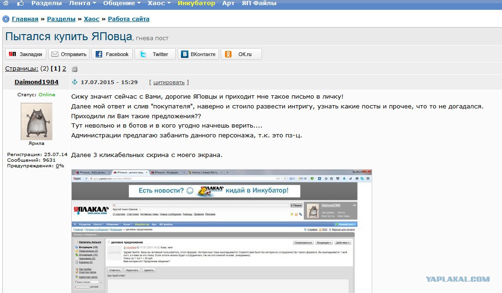Image resolution: width=502 pixels, height=293 pixels.
Task: Click the Сообщений: 9631 text
Action: point(31,160)
